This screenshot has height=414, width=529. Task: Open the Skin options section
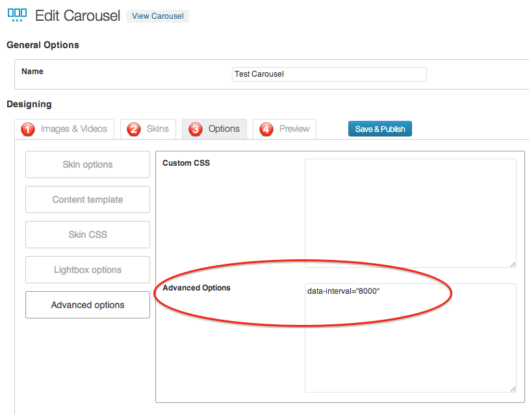88,164
